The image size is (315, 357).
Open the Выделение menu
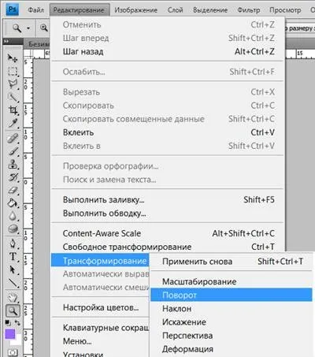tap(210, 10)
